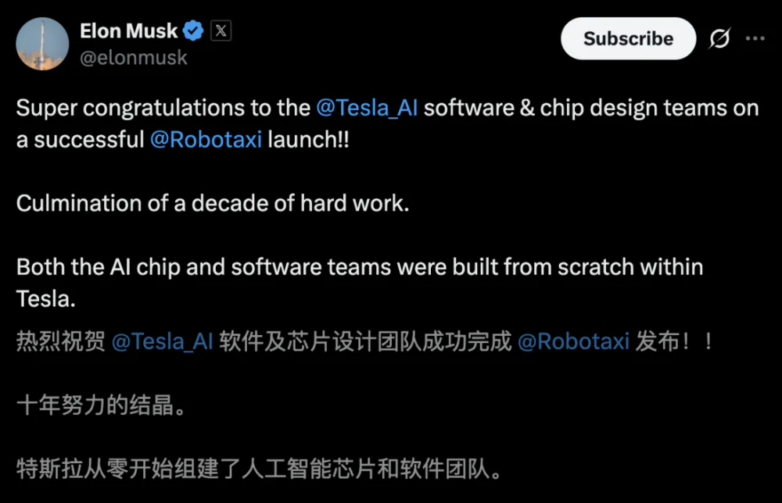Open @Tesla_AI mention in Chinese translation

click(x=163, y=342)
